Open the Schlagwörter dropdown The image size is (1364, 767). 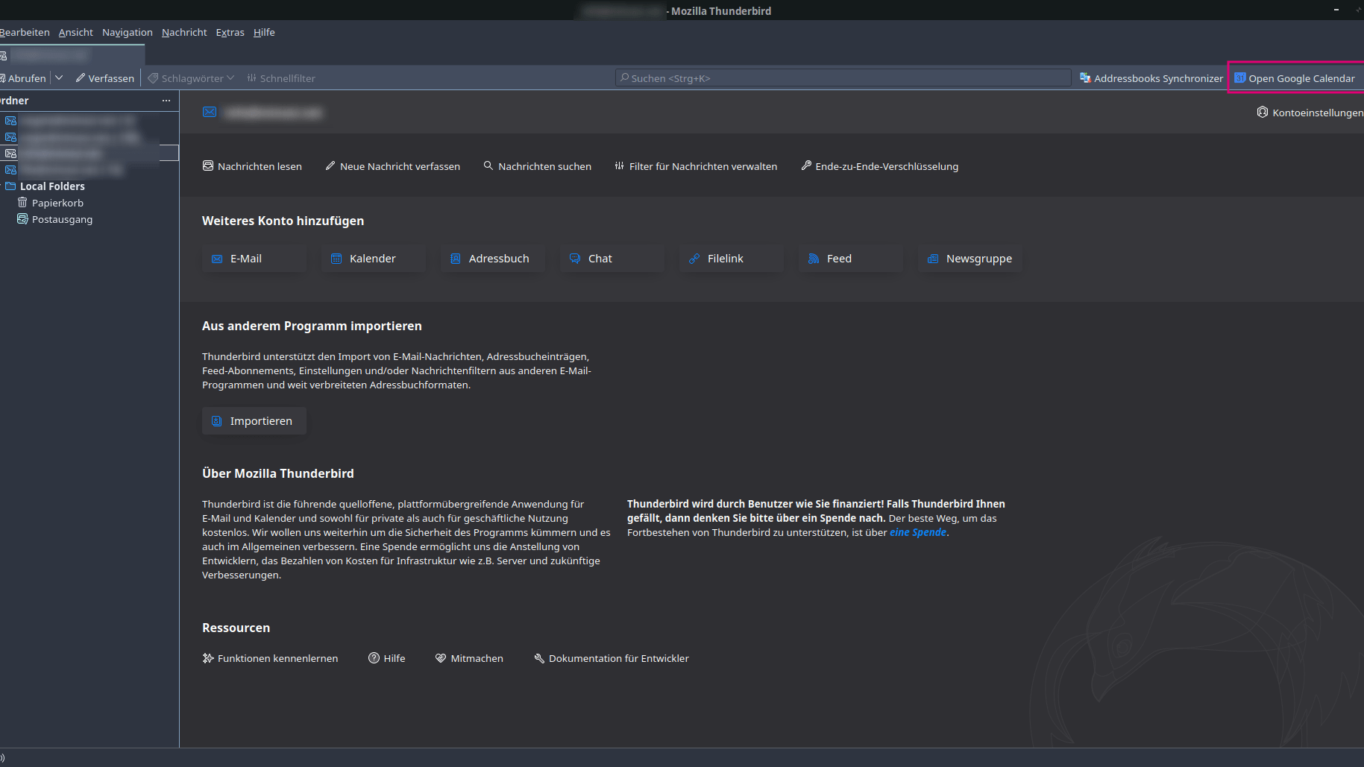[x=191, y=78]
